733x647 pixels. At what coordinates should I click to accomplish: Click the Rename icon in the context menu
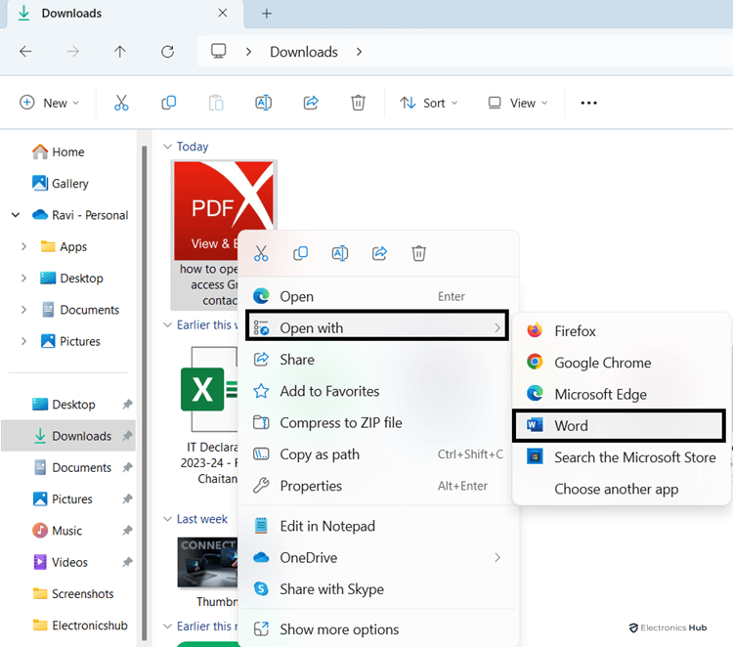pyautogui.click(x=340, y=253)
